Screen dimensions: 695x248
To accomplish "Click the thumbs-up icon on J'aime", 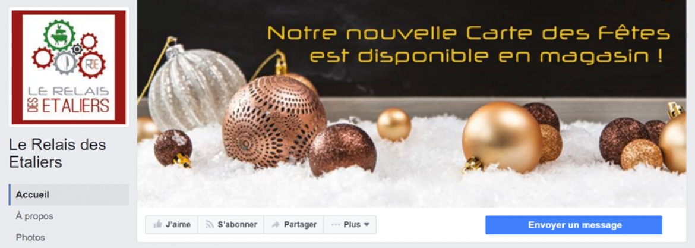I will [157, 224].
